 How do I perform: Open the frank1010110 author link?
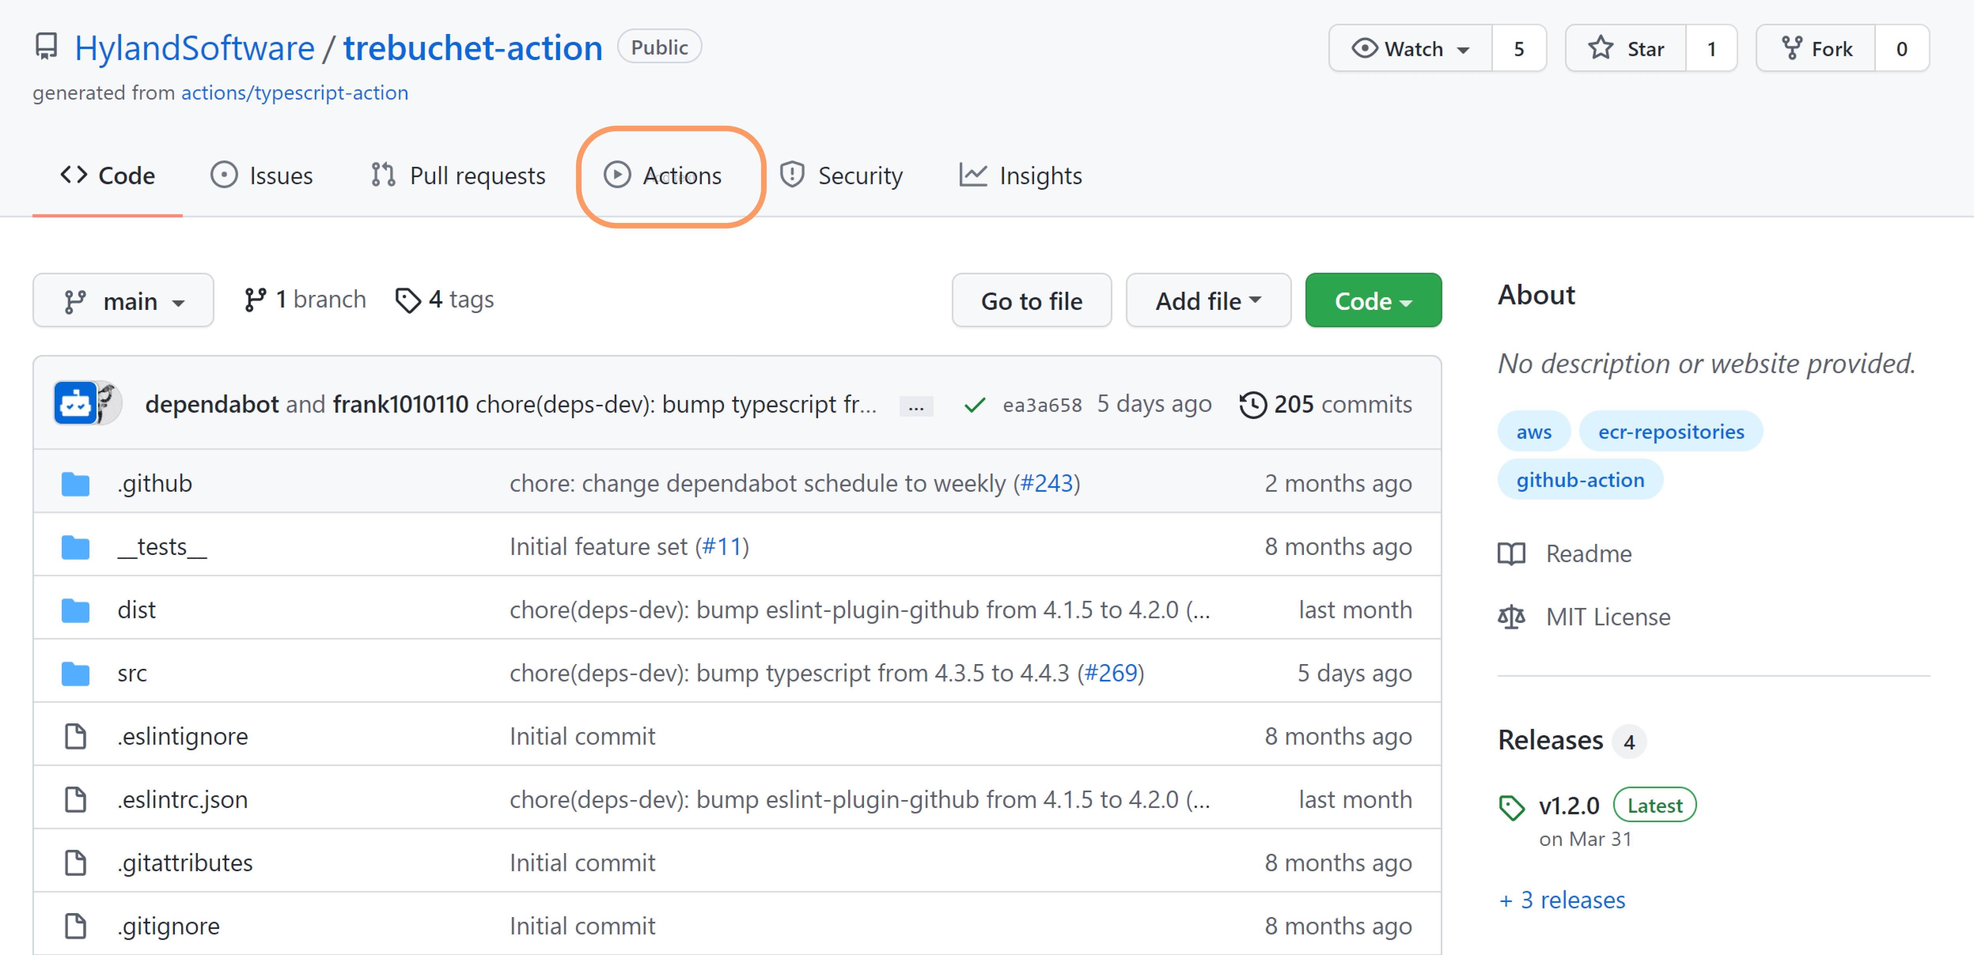tap(401, 404)
